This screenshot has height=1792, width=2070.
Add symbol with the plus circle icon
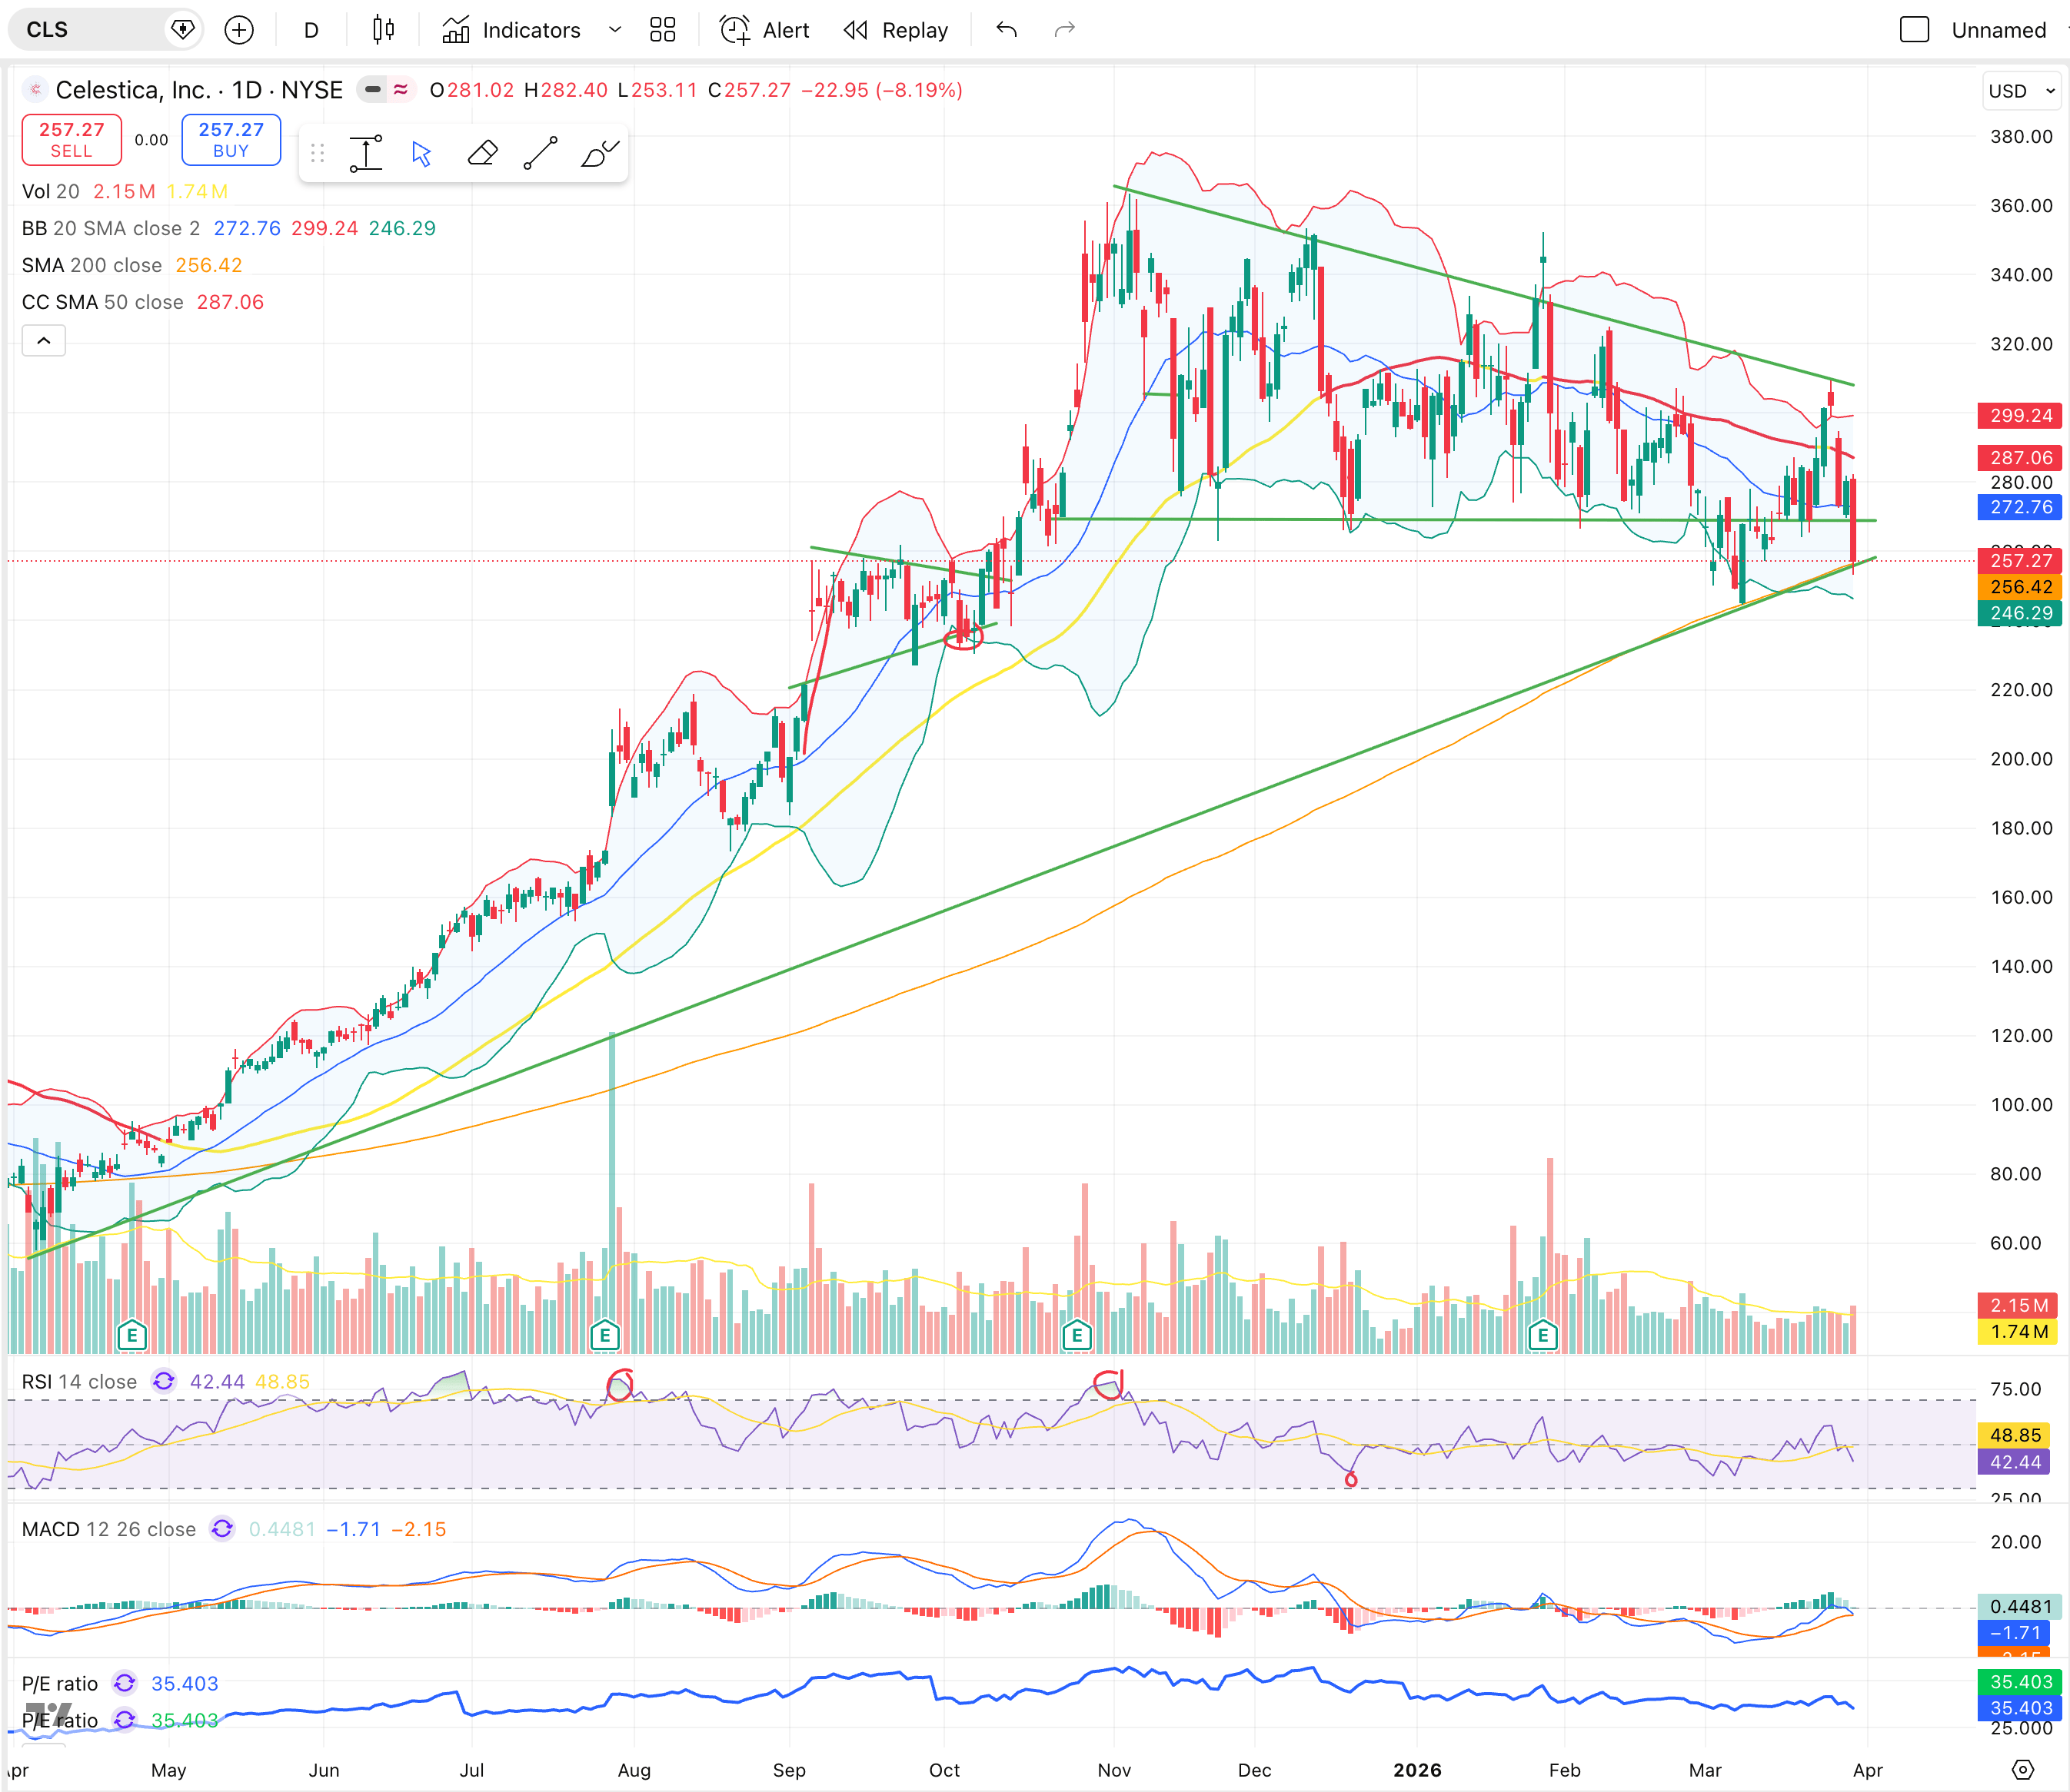[x=238, y=30]
